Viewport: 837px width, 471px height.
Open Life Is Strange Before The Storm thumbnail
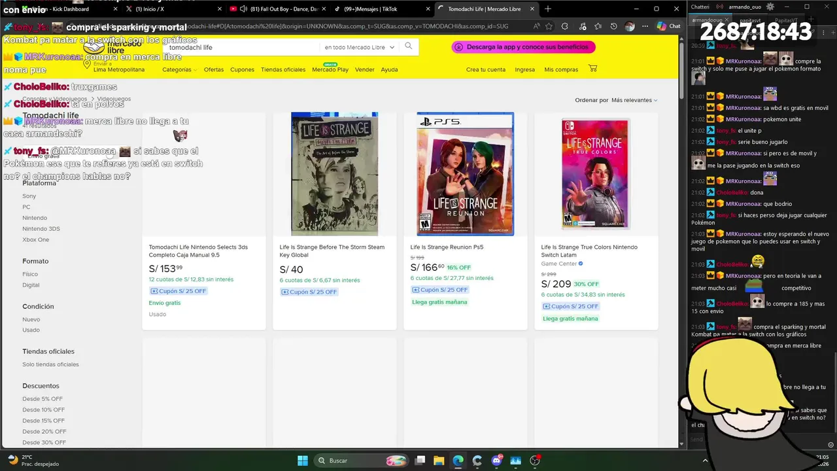click(334, 174)
